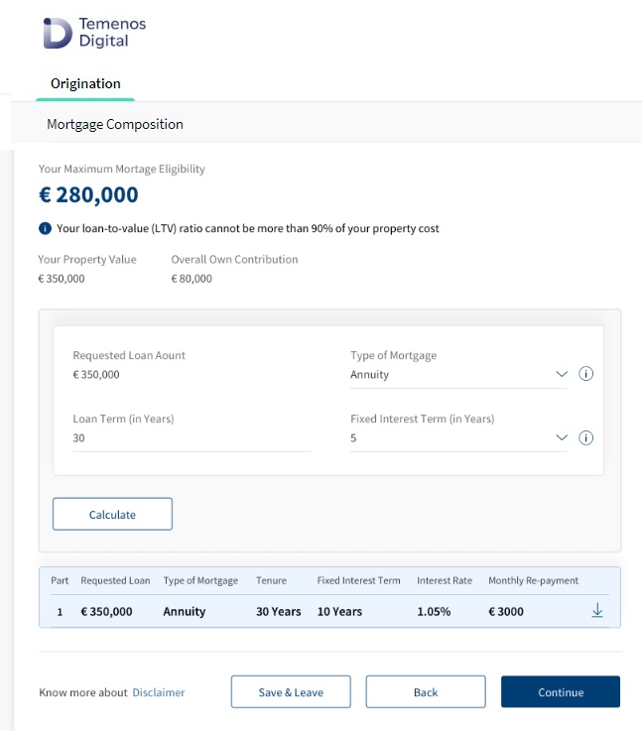Click the 30 Years tenure cell
This screenshot has height=731, width=642.
coord(279,611)
